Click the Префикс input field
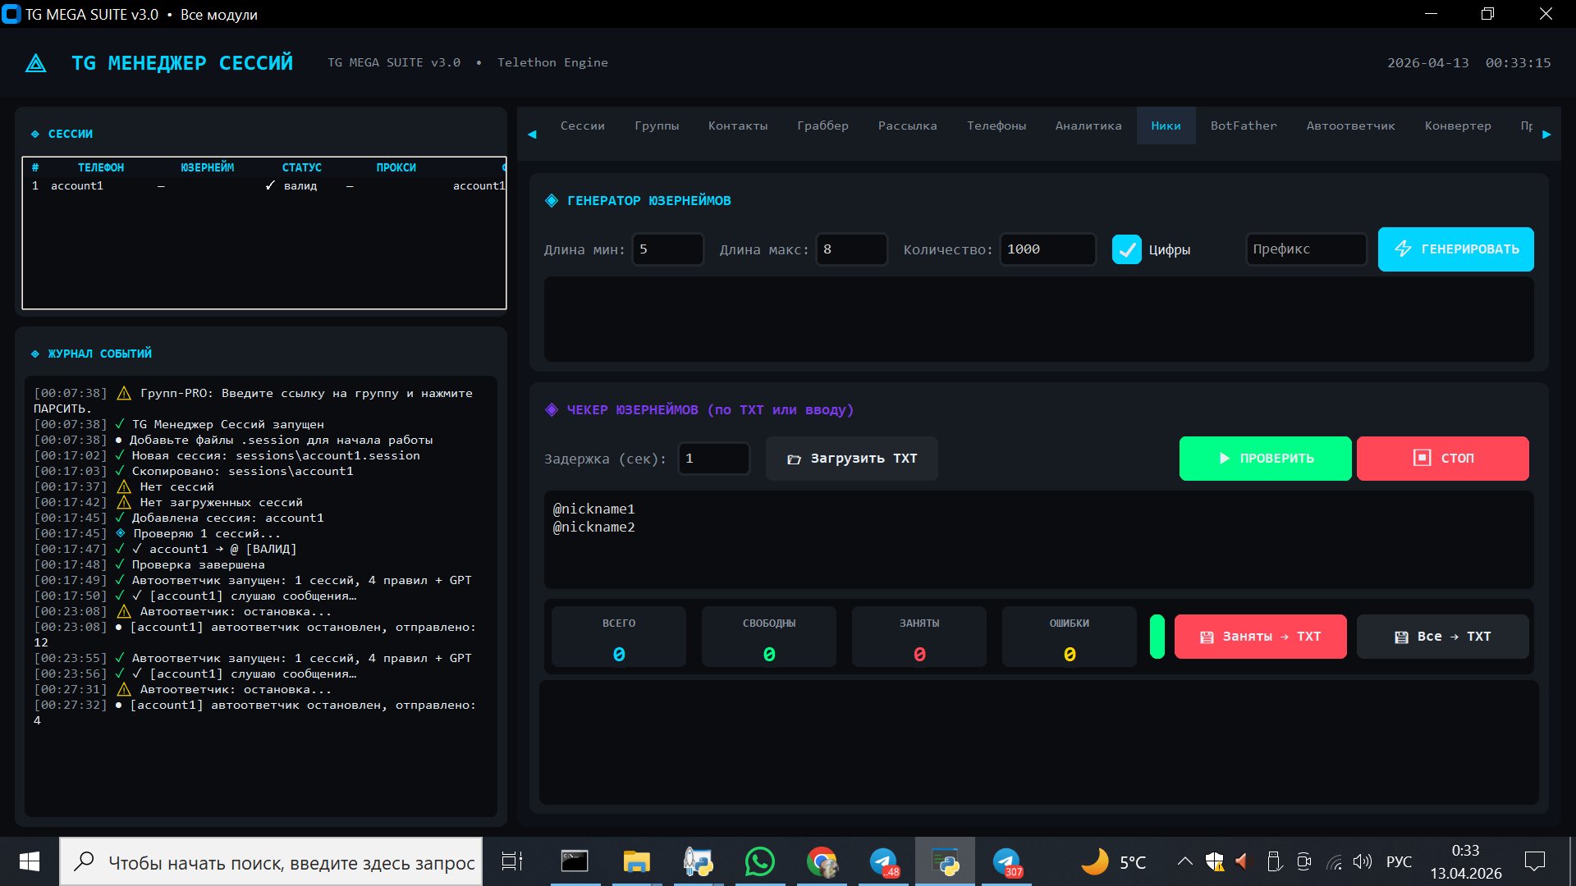Image resolution: width=1576 pixels, height=886 pixels. pyautogui.click(x=1306, y=249)
